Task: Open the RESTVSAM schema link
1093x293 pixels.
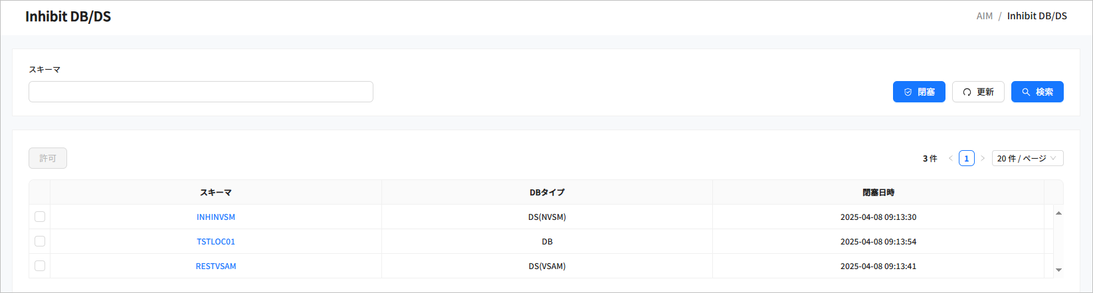Action: pos(216,266)
